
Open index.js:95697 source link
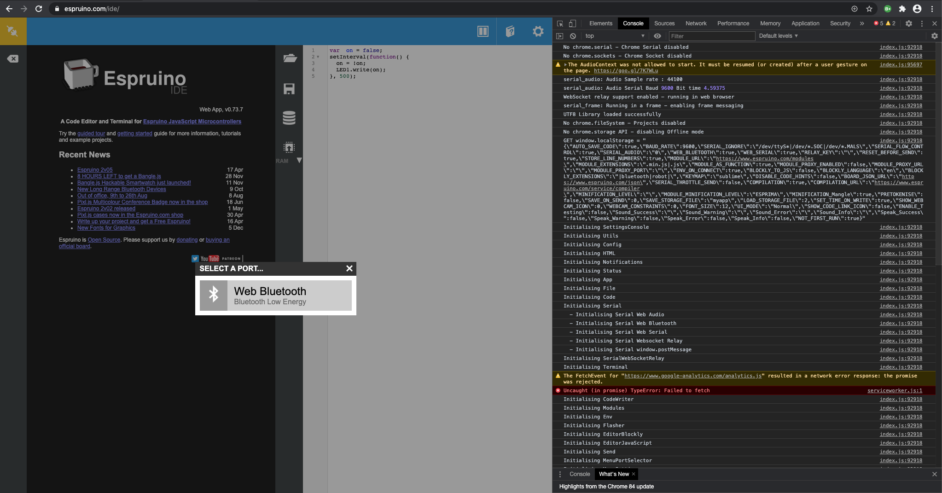pyautogui.click(x=901, y=65)
